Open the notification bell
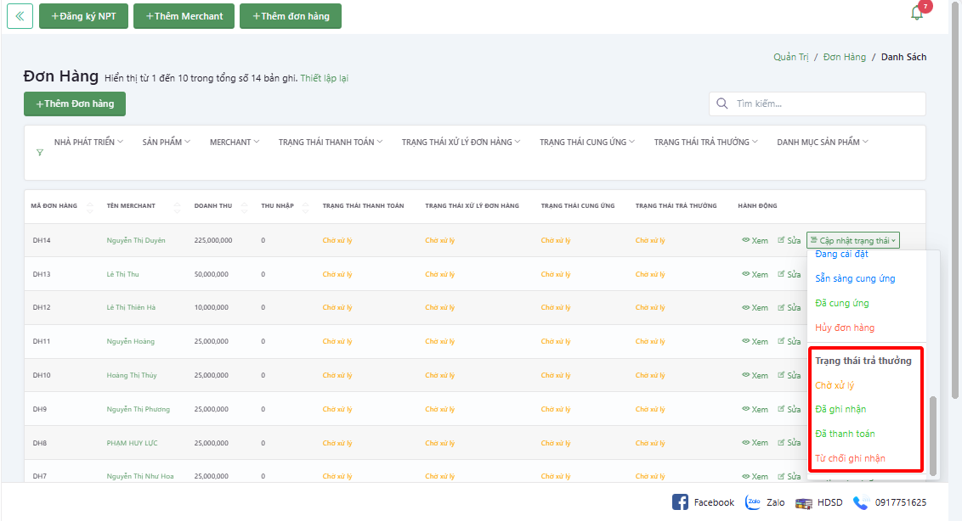 click(917, 14)
